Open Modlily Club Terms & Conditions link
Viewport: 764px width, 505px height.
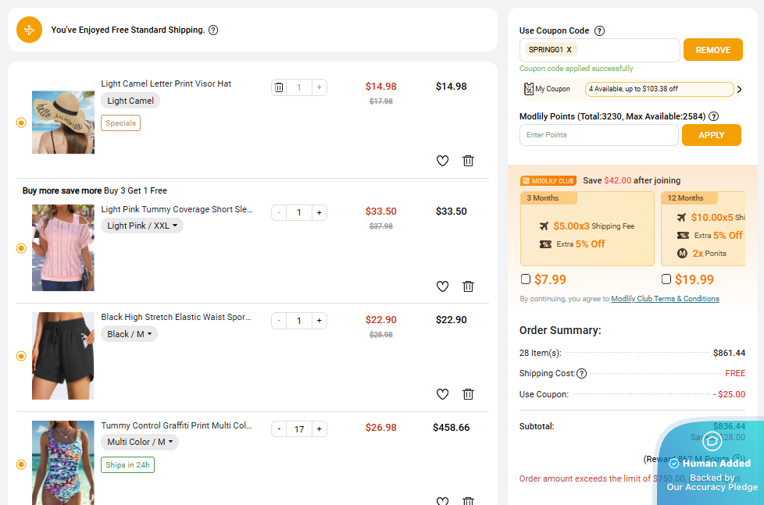click(x=665, y=299)
